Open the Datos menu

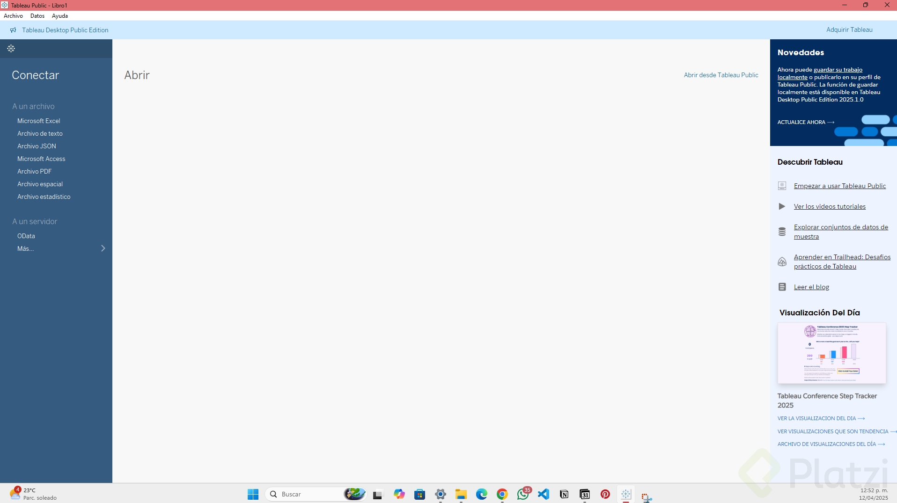point(37,16)
